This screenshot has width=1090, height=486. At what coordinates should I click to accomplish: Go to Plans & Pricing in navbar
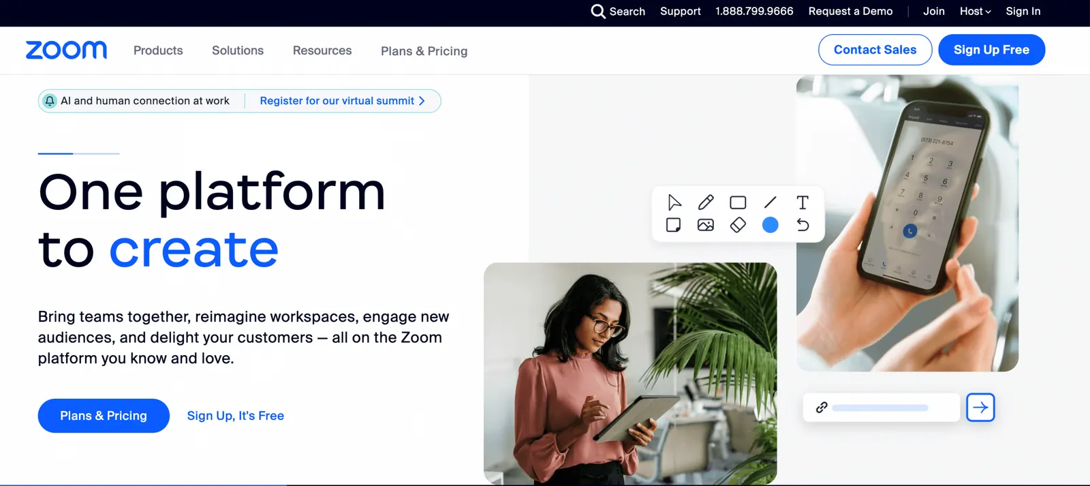tap(424, 51)
